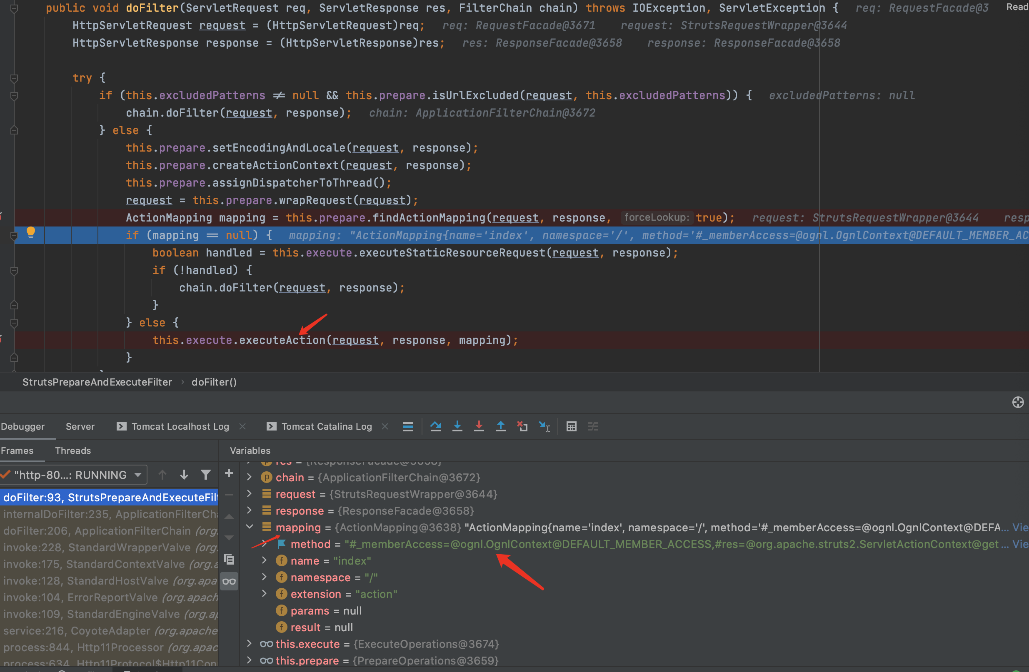Screen dimensions: 1029x672
Task: Toggle fold marker beside lower '} else {'
Action: pyautogui.click(x=14, y=323)
